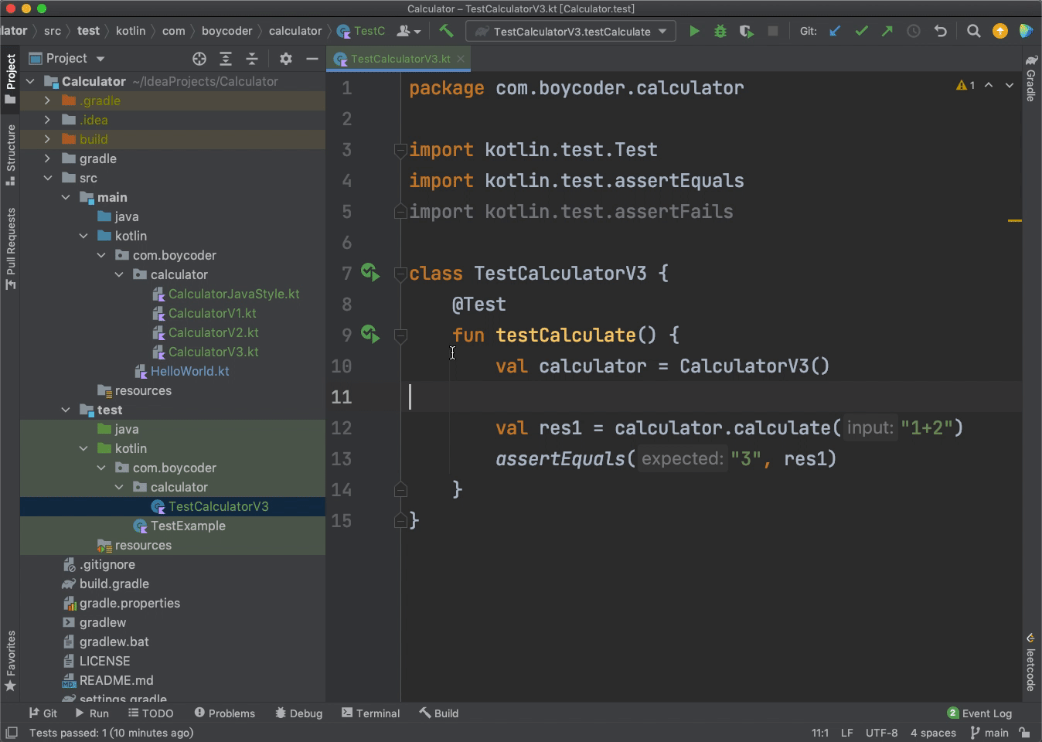Click Select Opened File target icon
Image resolution: width=1042 pixels, height=742 pixels.
tap(199, 59)
